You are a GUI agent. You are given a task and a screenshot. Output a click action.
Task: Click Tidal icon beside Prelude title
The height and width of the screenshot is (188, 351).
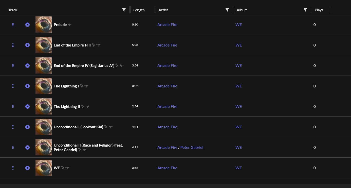tap(70, 25)
